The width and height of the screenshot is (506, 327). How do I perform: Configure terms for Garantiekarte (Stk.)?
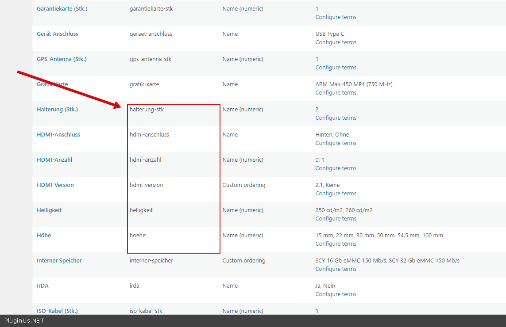[x=336, y=17]
